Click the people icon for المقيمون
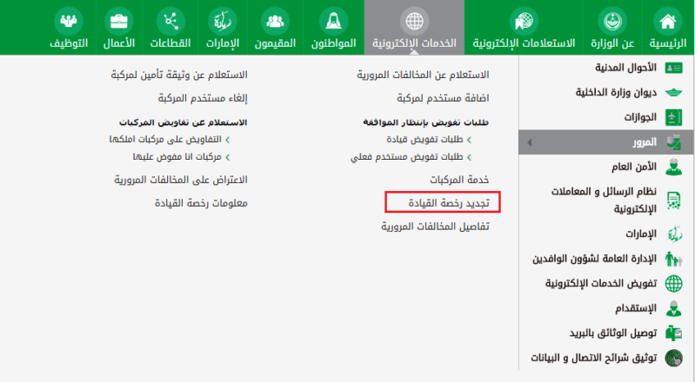695x382 pixels. tap(277, 20)
